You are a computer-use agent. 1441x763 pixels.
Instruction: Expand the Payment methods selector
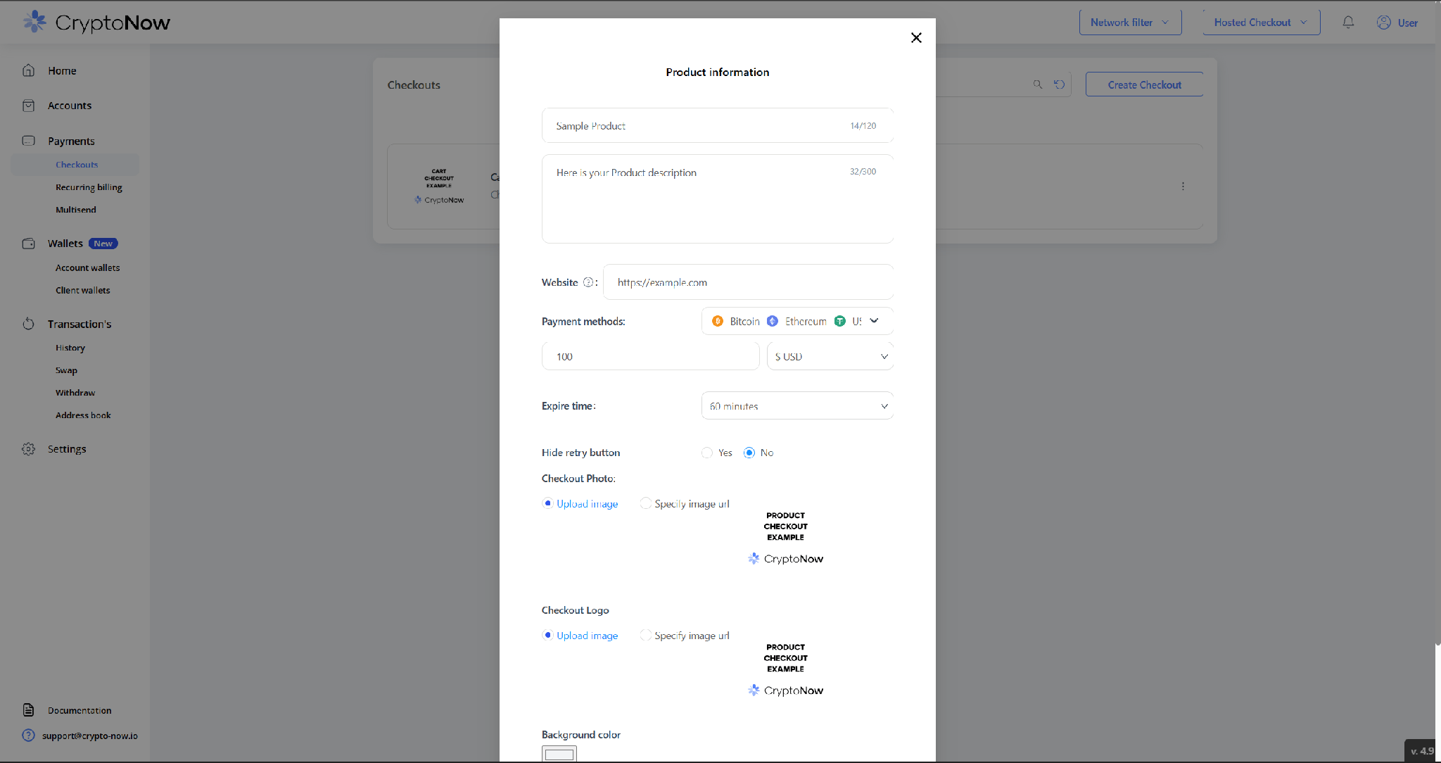797,321
